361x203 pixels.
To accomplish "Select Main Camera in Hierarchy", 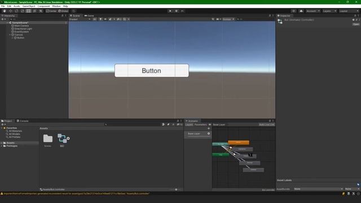I will [21, 26].
